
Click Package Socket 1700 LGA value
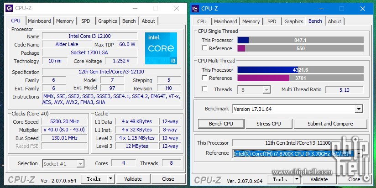click(90, 52)
